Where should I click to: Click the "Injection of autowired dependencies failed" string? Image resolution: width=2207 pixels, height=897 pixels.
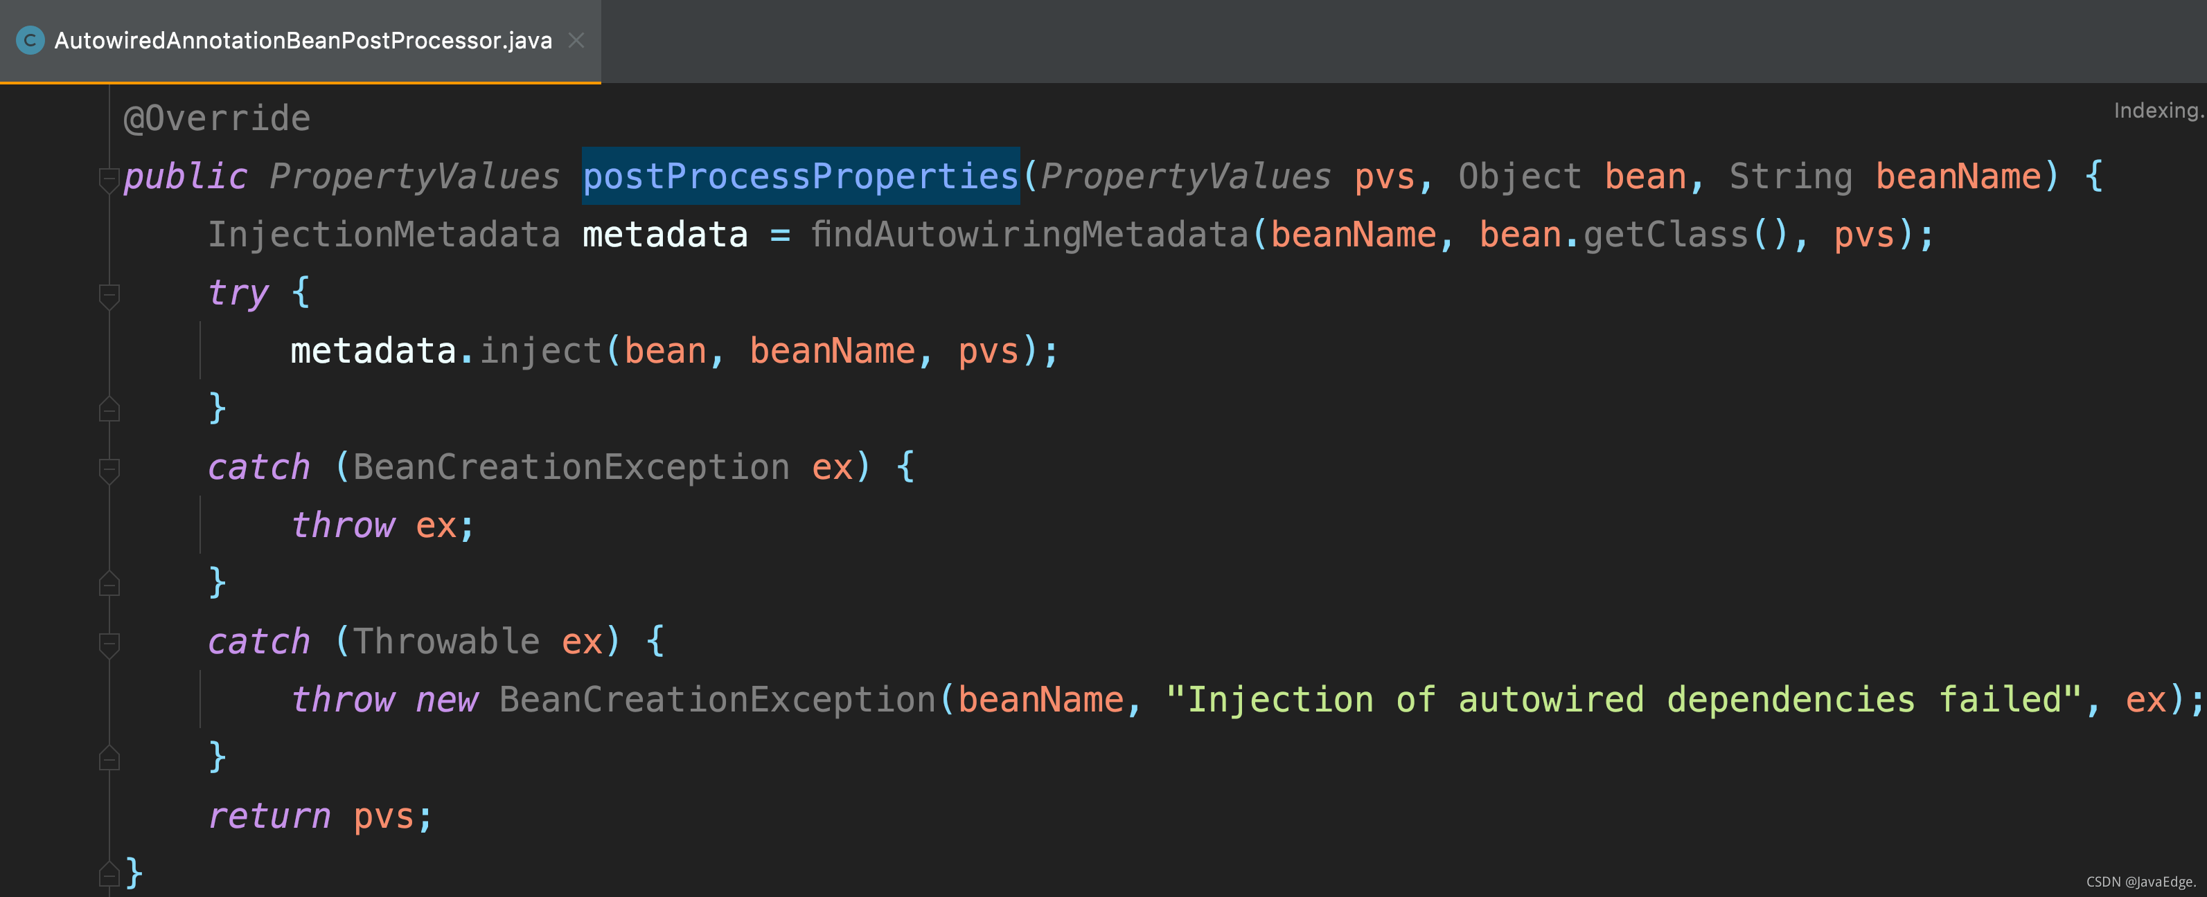(1624, 700)
